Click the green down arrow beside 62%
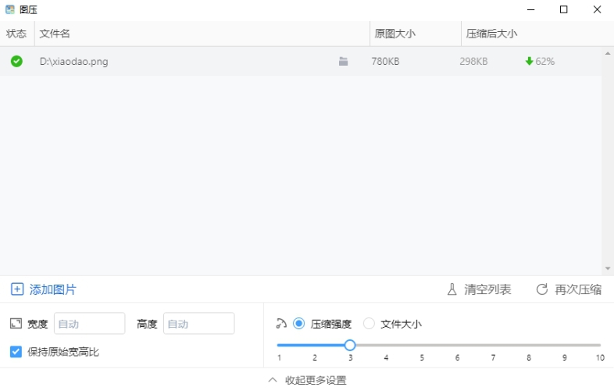614x391 pixels. coord(529,61)
